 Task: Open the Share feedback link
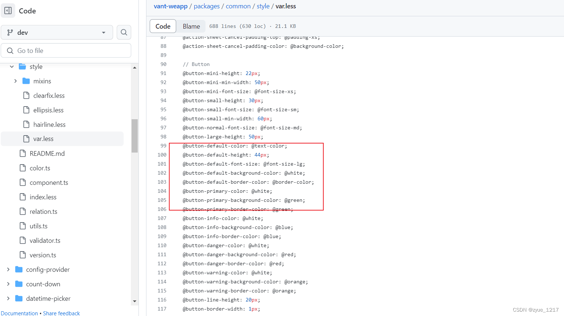click(x=61, y=313)
